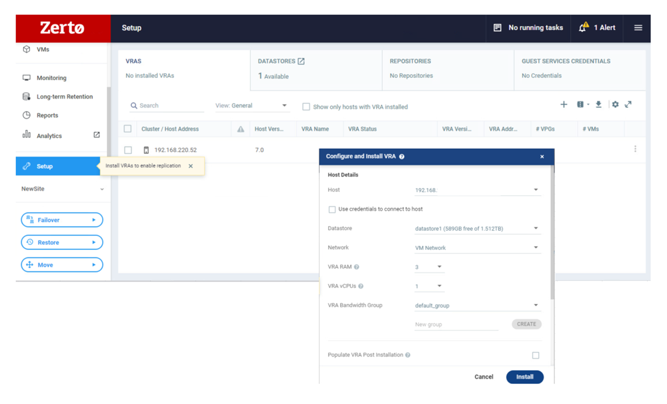Open the alerts bell icon

pyautogui.click(x=584, y=27)
